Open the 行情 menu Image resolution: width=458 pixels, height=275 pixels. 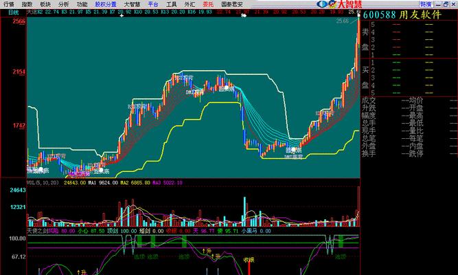point(9,4)
